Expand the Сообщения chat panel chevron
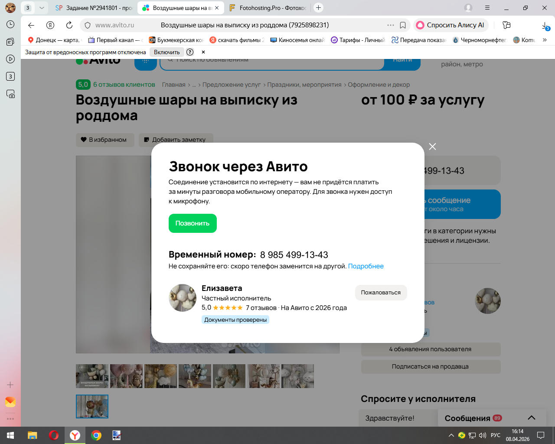Screen dimensions: 555x444 pos(532,418)
